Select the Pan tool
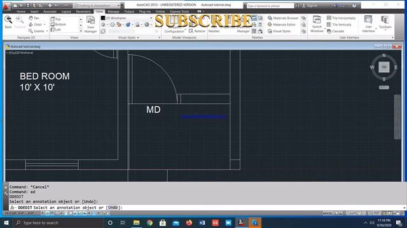This screenshot has width=407, height=228. tap(34, 18)
